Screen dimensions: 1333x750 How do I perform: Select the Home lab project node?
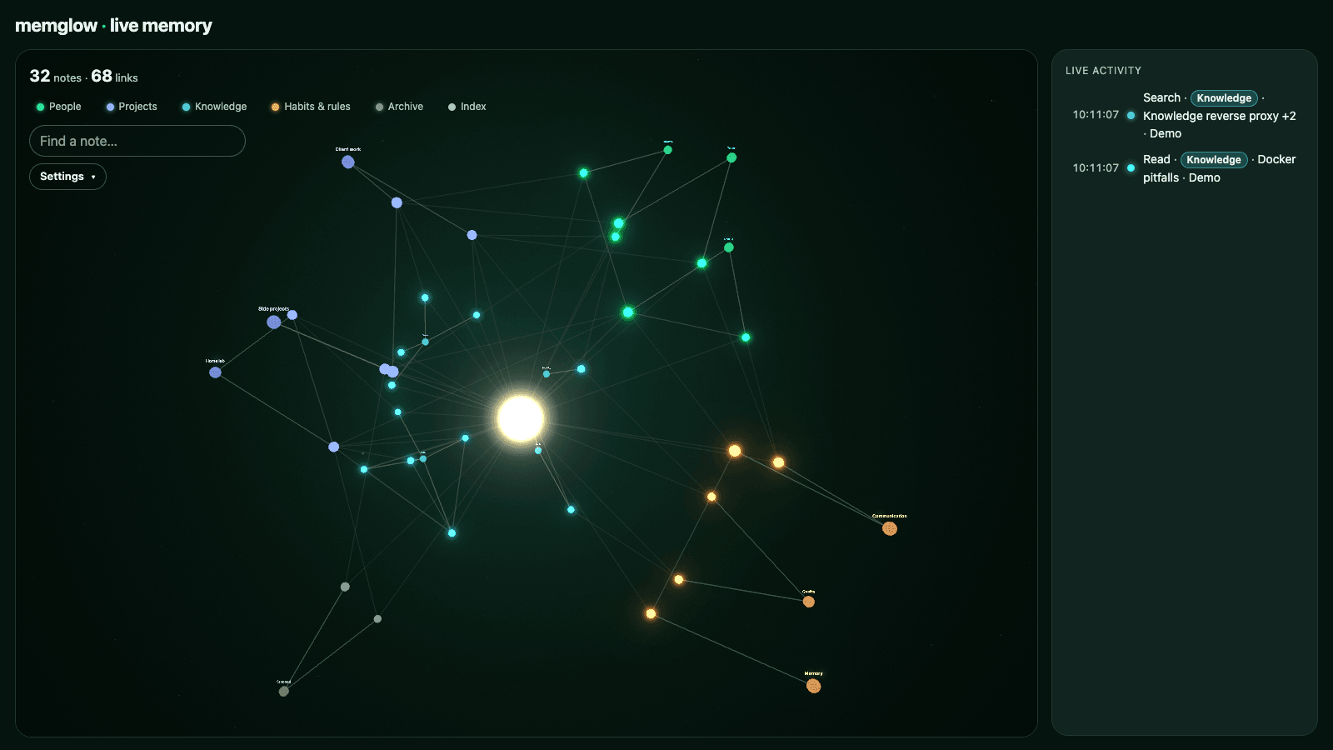pos(216,372)
